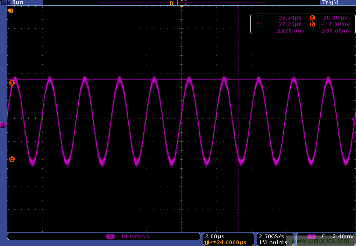The width and height of the screenshot is (356, 246).
Task: Click the Trig'd status label
Action: [x=331, y=2]
